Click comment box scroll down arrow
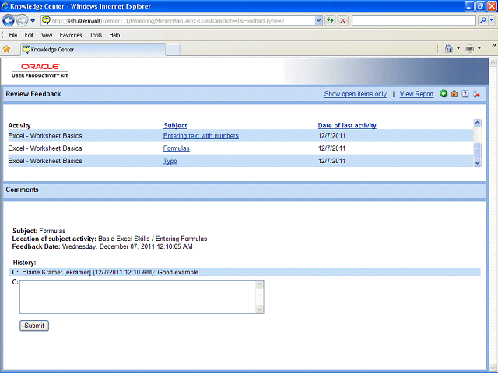The width and height of the screenshot is (498, 373). [x=259, y=309]
